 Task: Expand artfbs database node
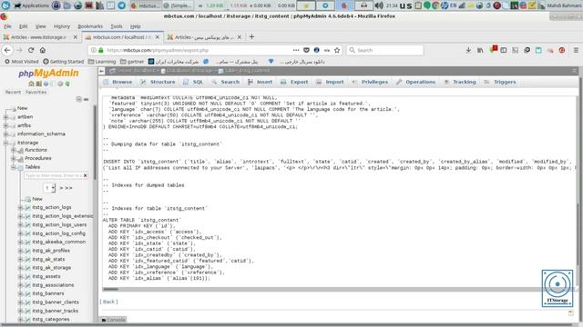(x=6, y=125)
